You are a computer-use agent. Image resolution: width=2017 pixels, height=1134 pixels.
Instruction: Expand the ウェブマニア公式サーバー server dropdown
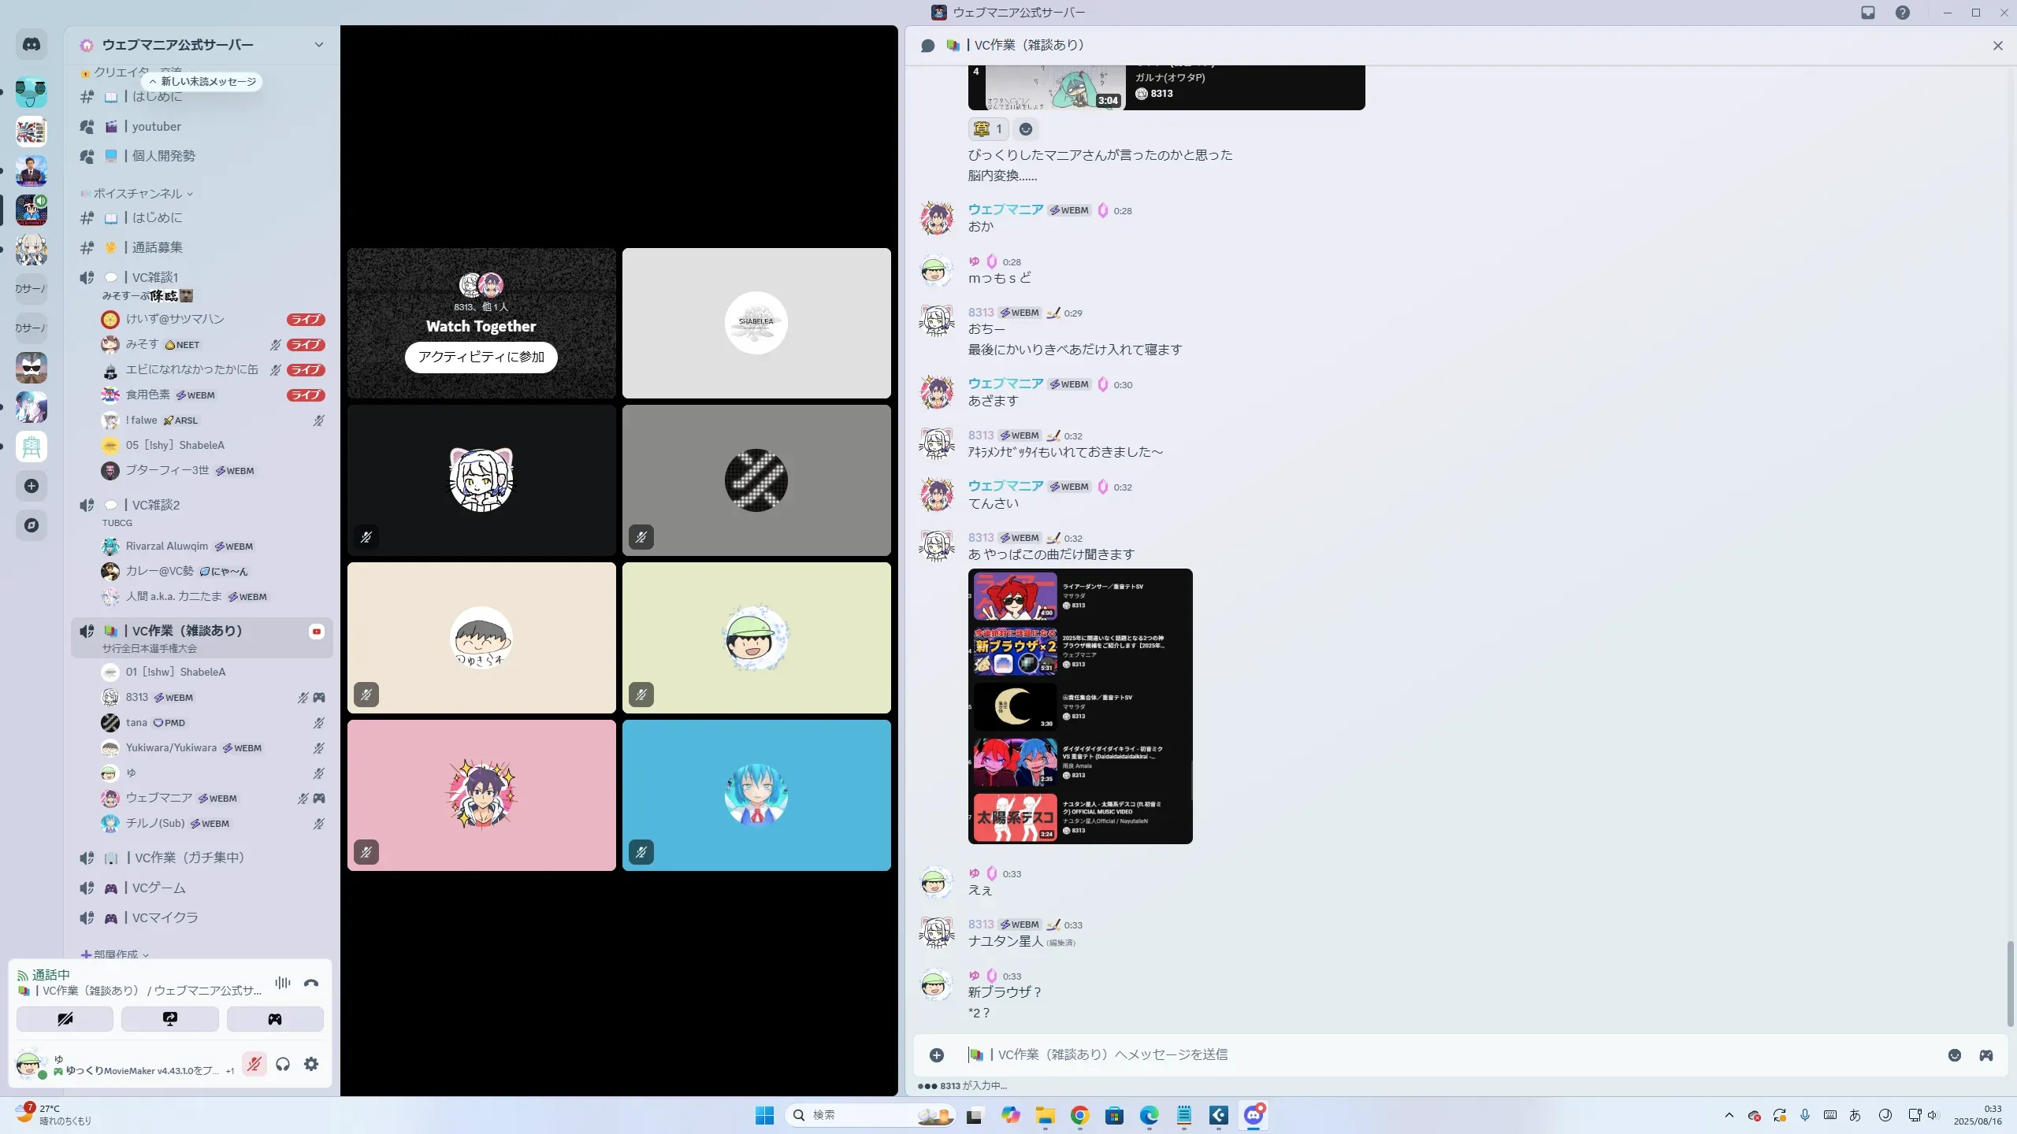[318, 45]
